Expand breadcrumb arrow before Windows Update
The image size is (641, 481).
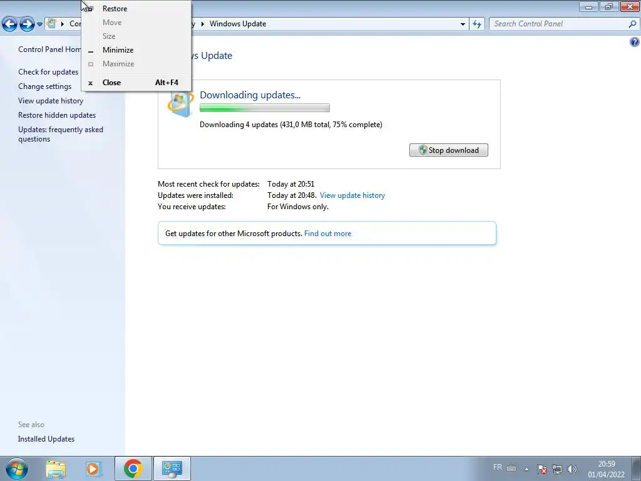click(202, 24)
